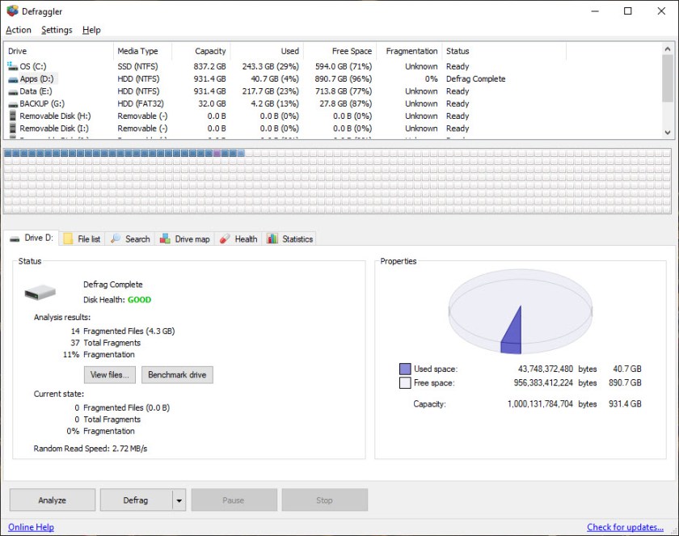Click the Removable Disk (H:) icon
Screen dimensions: 679x536
click(13, 116)
